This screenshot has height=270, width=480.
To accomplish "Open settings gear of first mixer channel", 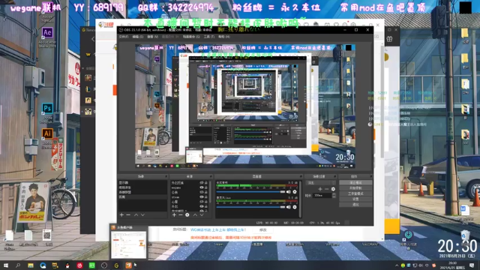I will coord(295,192).
